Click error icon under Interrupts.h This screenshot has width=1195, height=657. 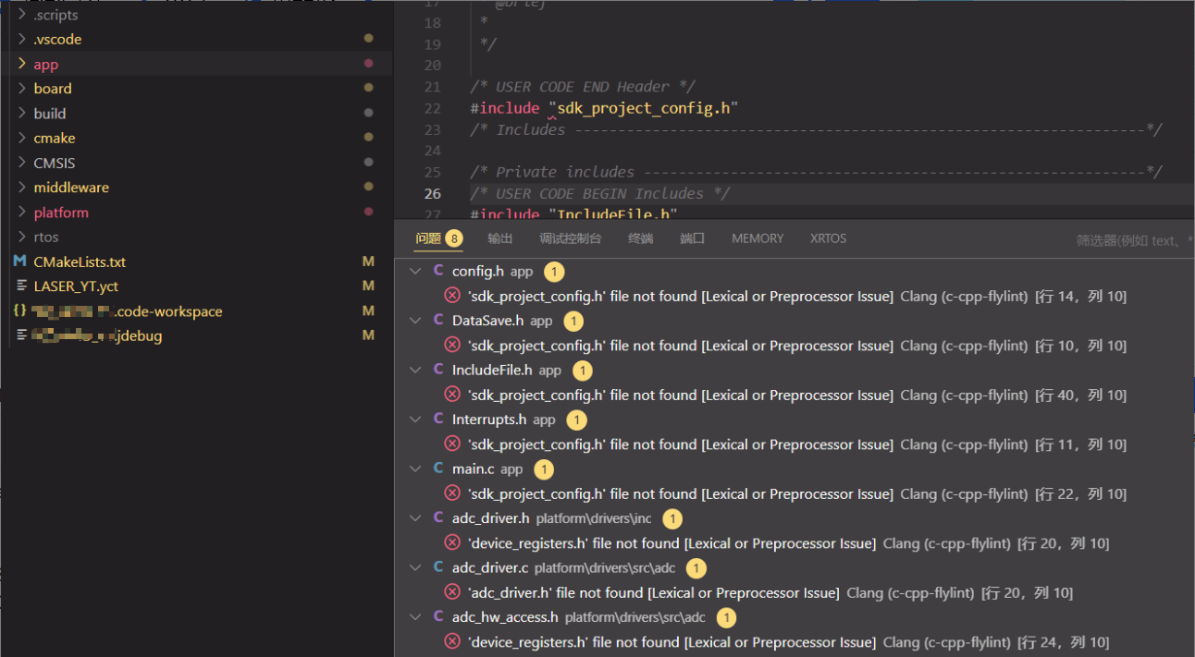click(452, 444)
